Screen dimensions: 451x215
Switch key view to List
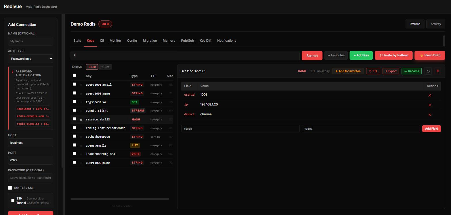click(92, 67)
